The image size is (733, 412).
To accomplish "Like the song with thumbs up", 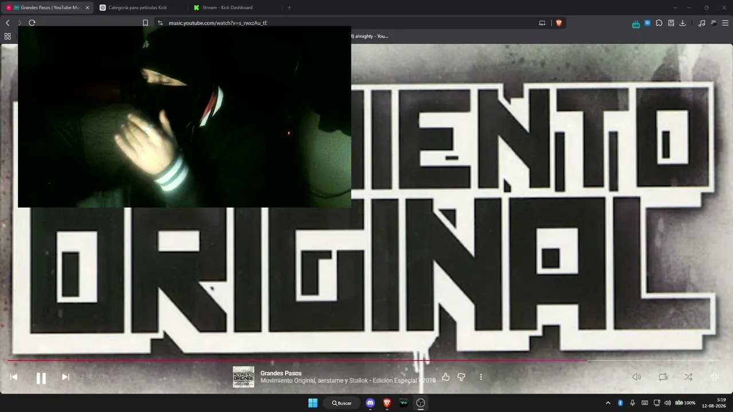I will [x=446, y=377].
